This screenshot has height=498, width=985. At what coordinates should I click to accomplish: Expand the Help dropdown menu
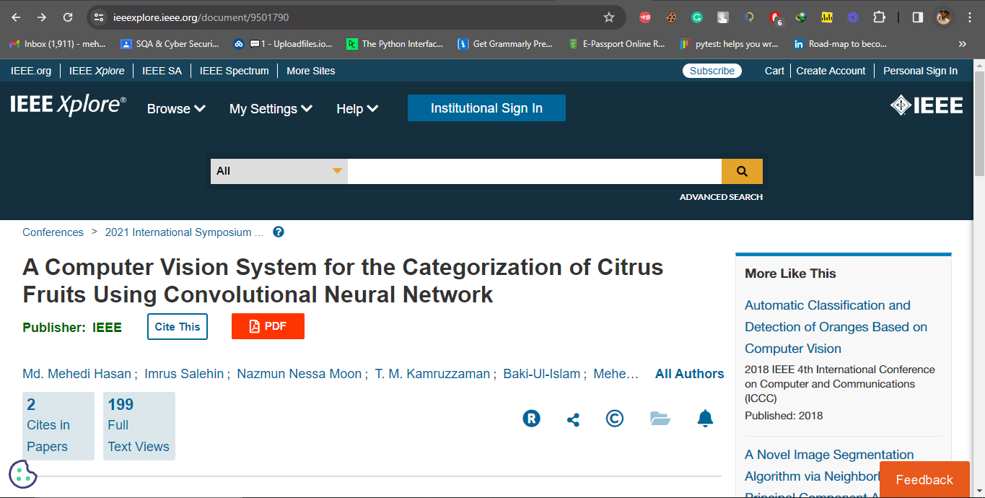[357, 109]
